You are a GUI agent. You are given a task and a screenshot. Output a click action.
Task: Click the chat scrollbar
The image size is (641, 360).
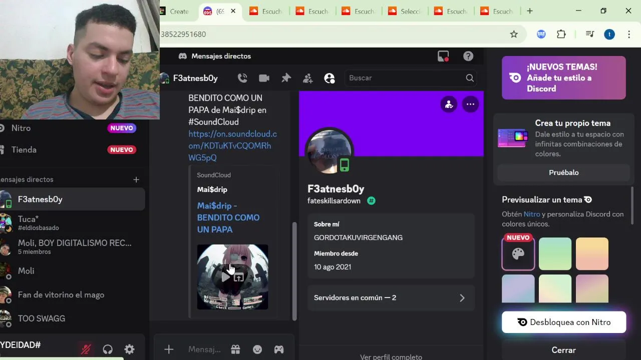[294, 270]
